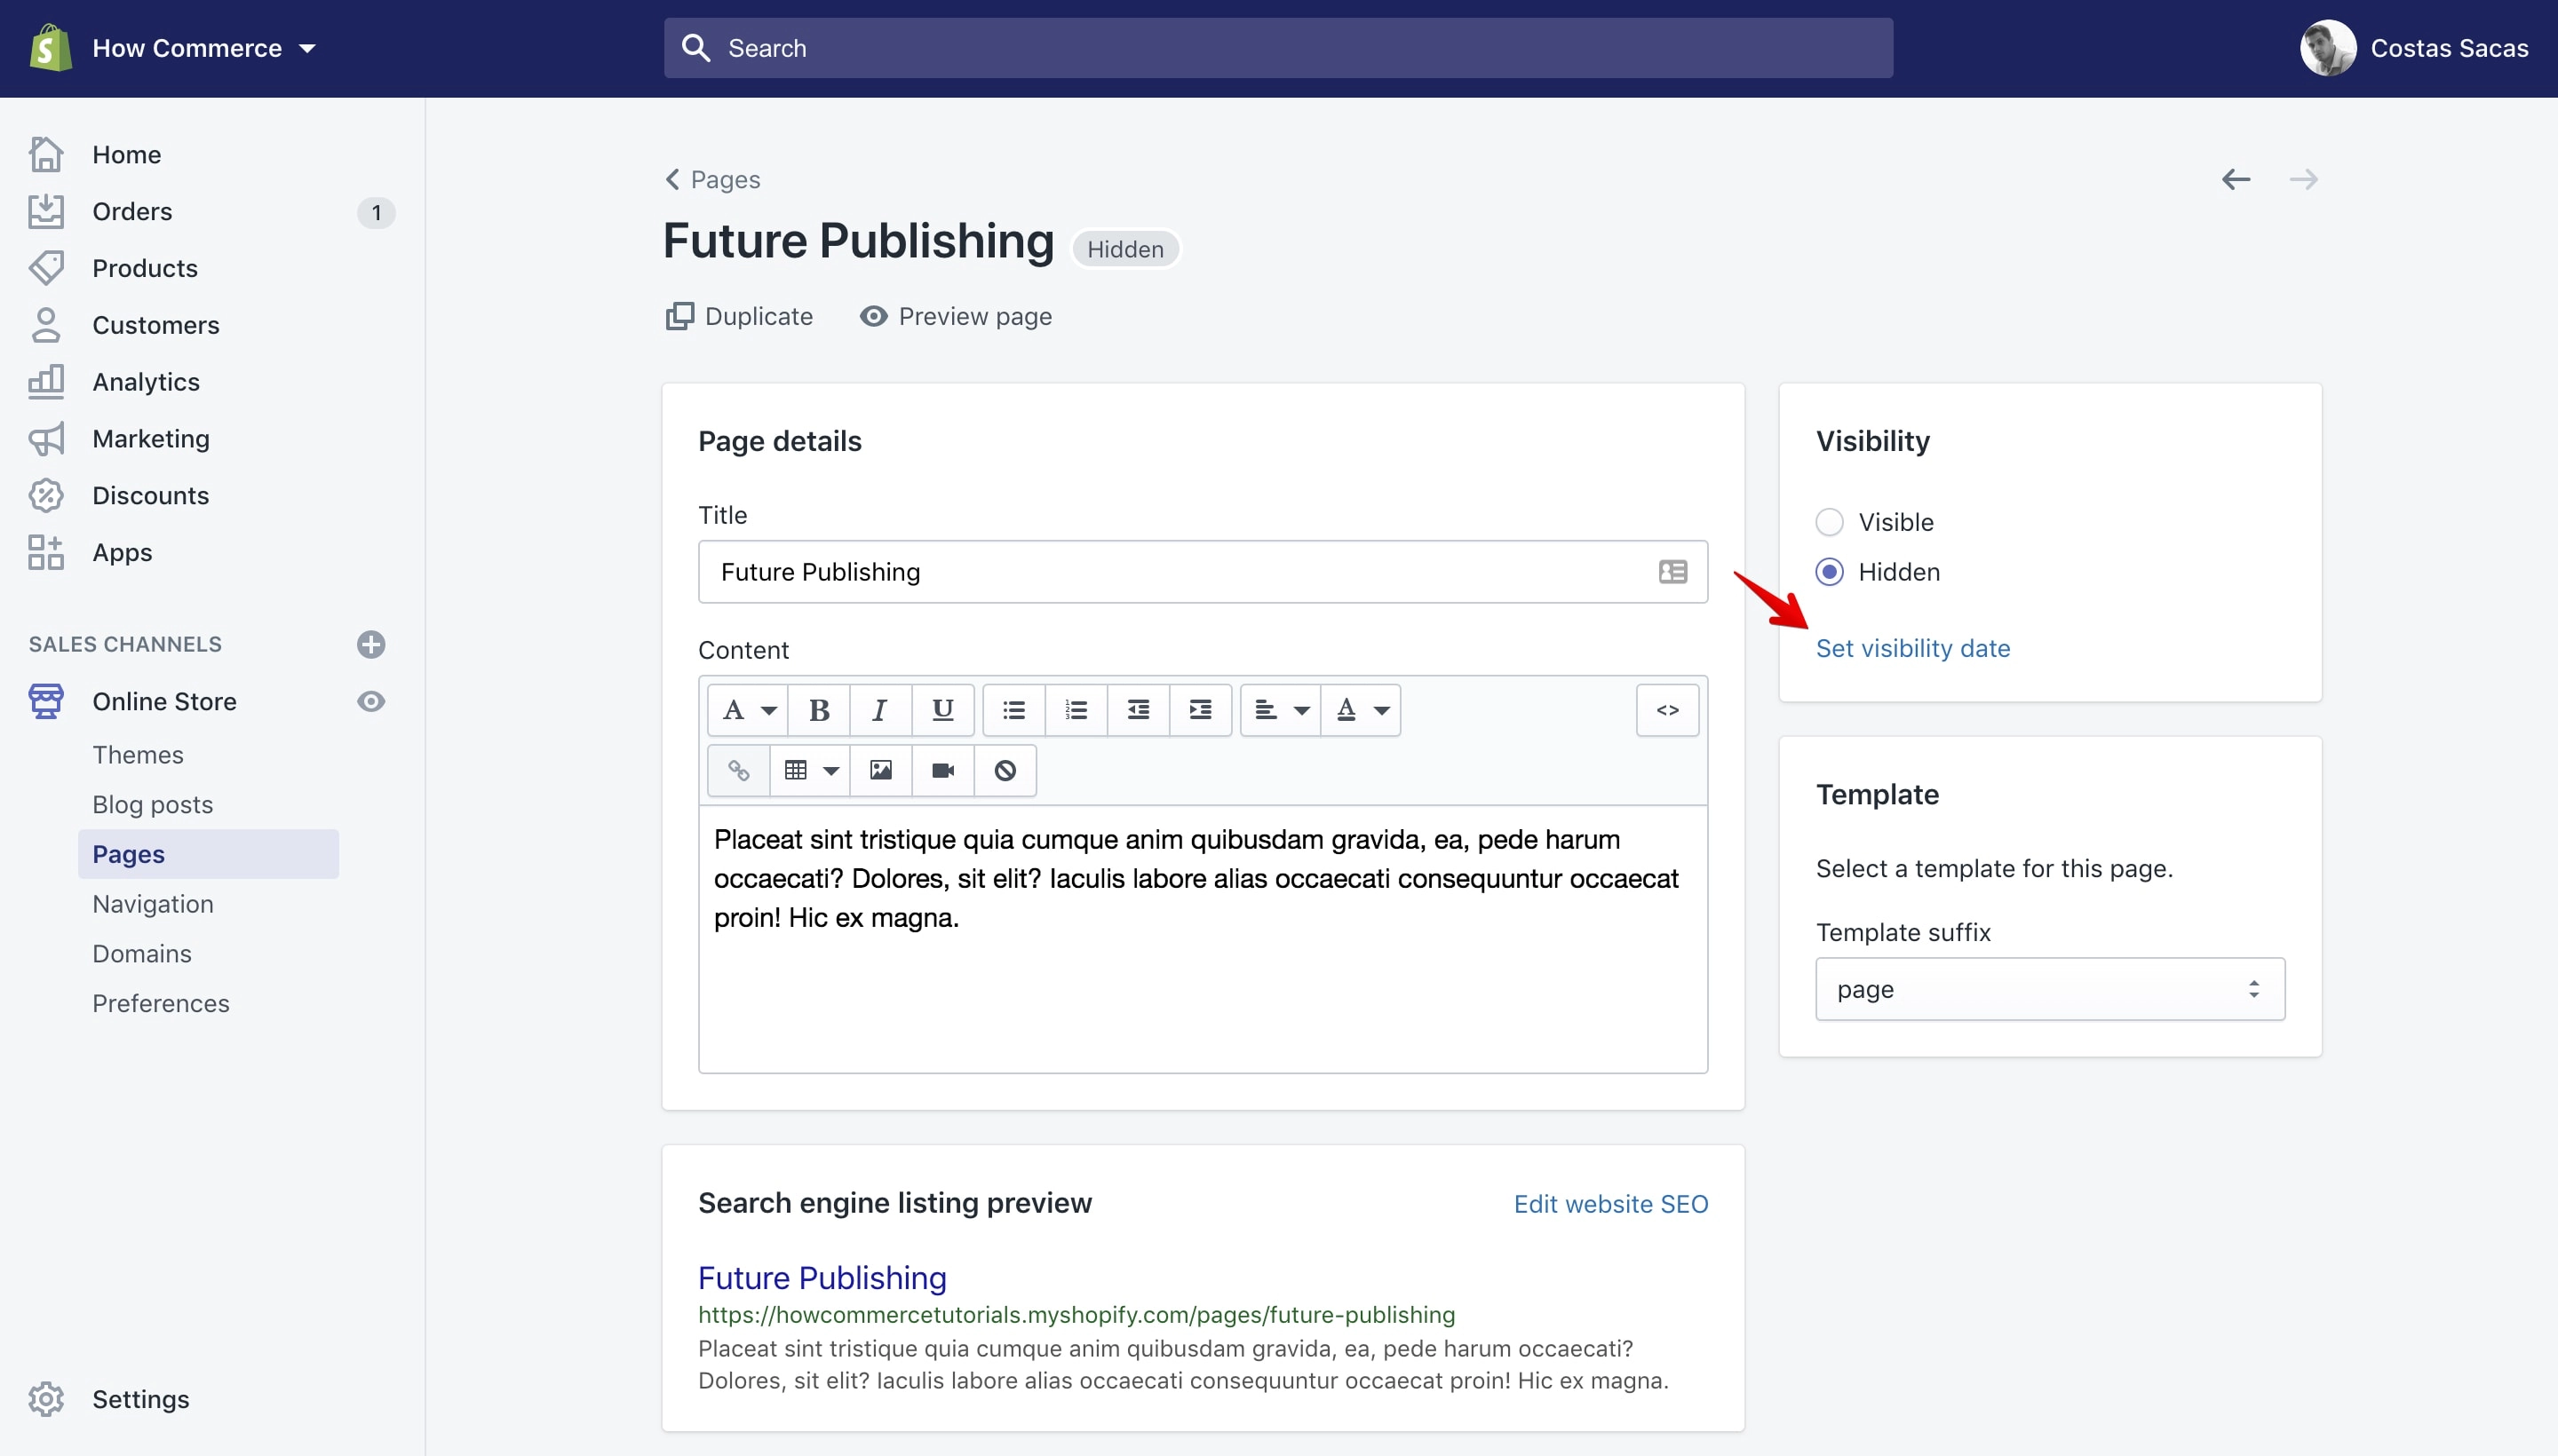Select the Visible radio button

click(x=1829, y=522)
